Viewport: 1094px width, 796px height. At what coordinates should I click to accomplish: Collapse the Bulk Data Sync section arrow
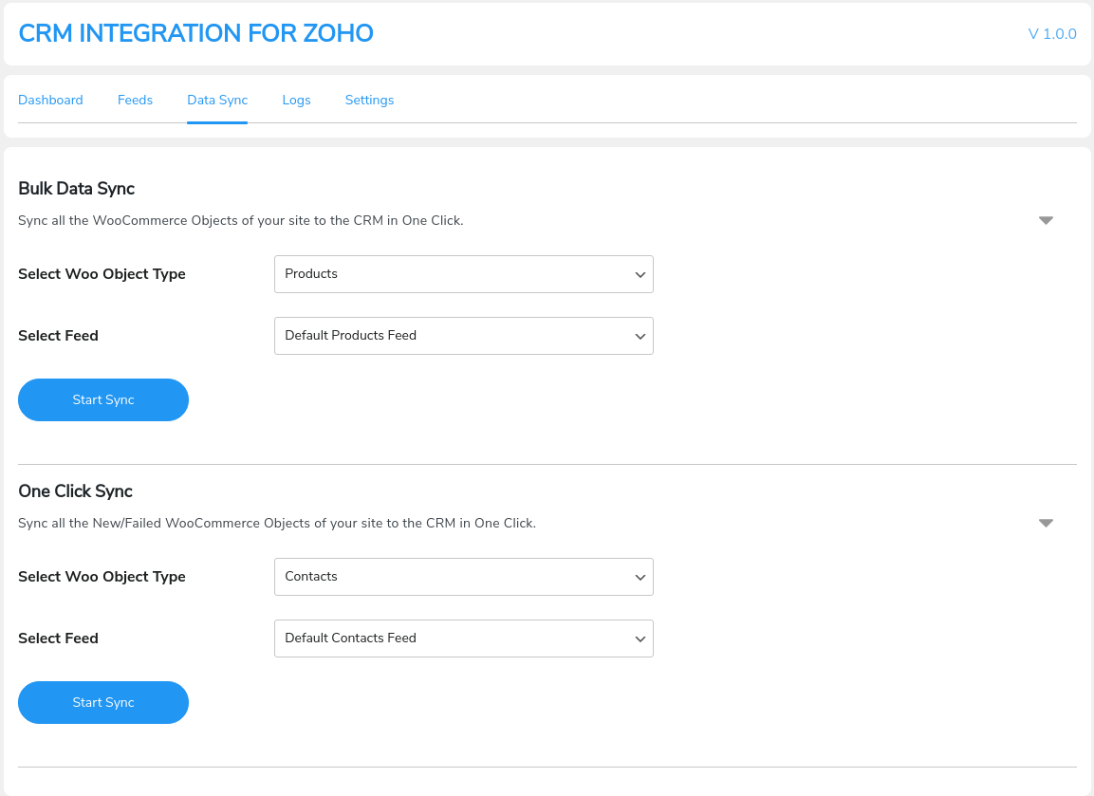click(x=1046, y=220)
